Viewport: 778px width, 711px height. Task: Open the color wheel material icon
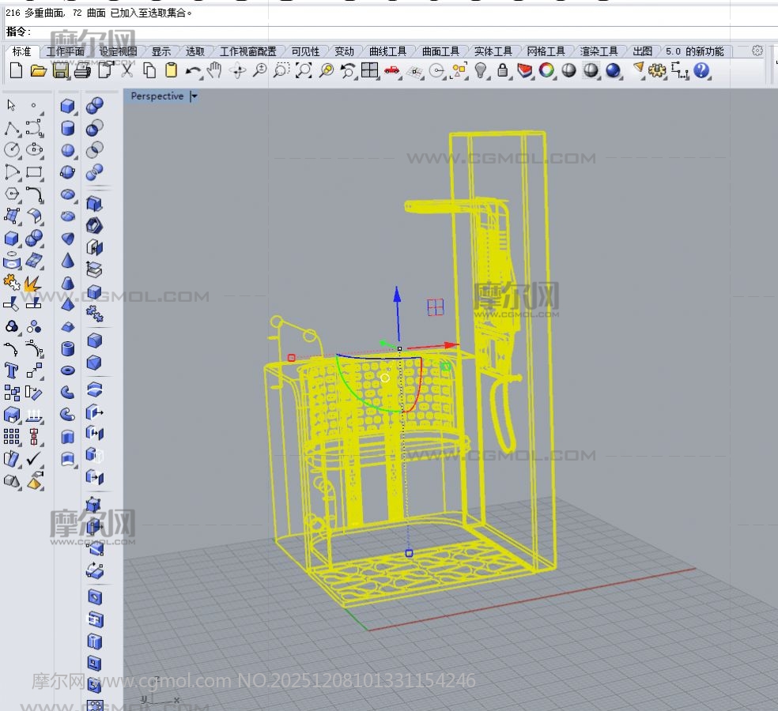(546, 71)
